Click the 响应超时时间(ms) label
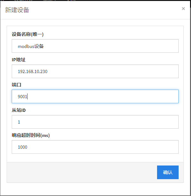The height and width of the screenshot is (196, 191). [31, 135]
